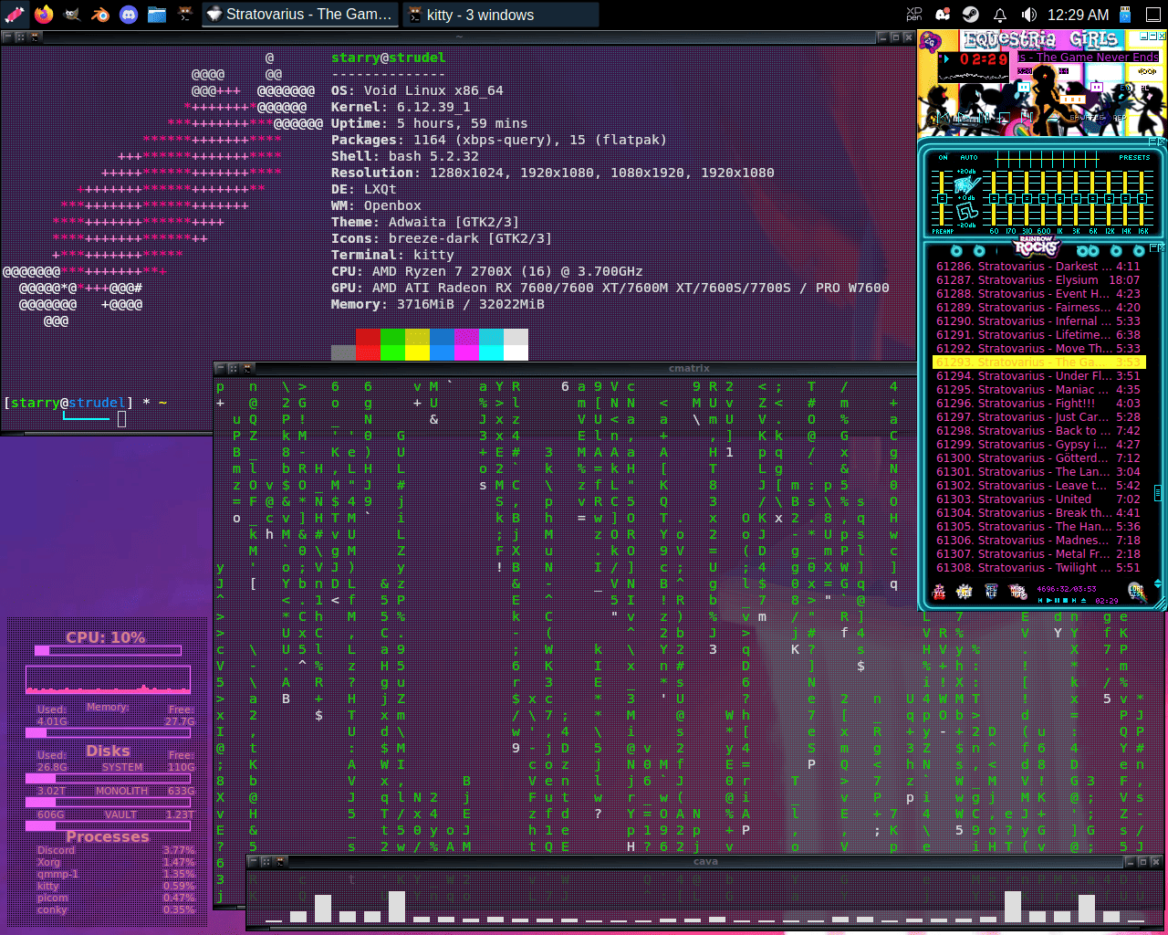Open the Misc Opts playlist menu
Image resolution: width=1168 pixels, height=935 pixels.
1018,592
